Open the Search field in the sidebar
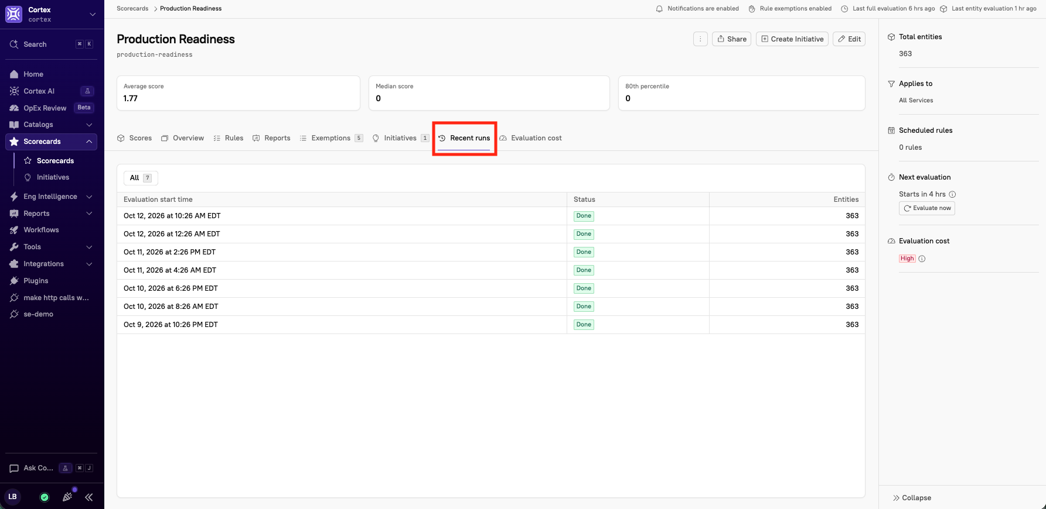Viewport: 1046px width, 509px height. (x=52, y=44)
